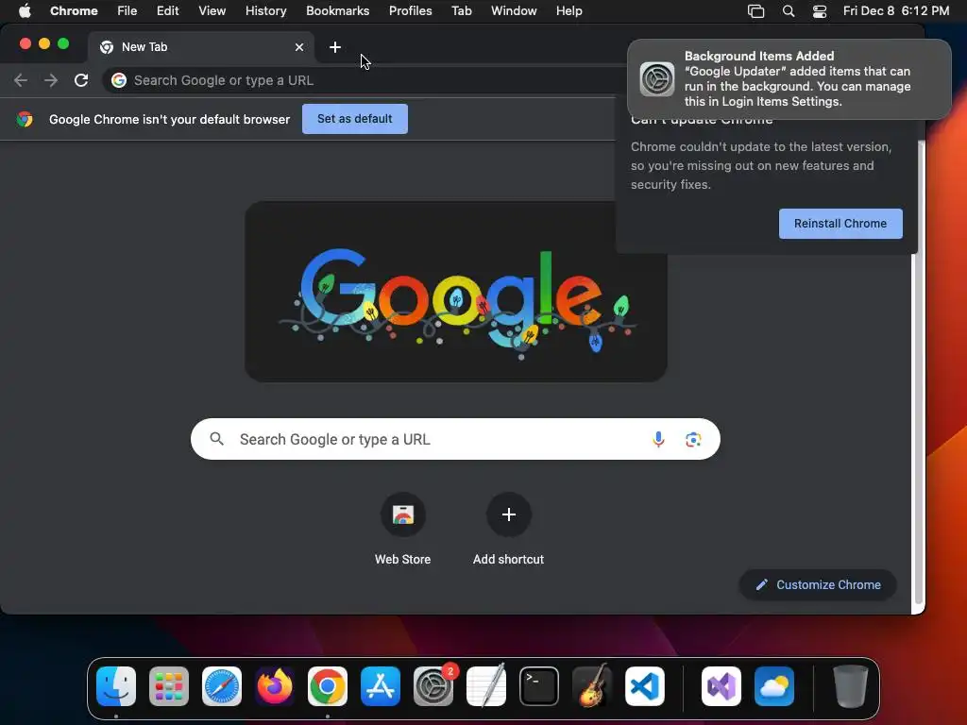
Task: Search by image with Google Lens icon
Action: click(693, 440)
